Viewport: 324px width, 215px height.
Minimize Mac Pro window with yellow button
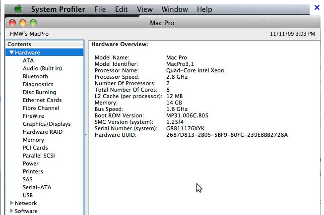pos(23,23)
